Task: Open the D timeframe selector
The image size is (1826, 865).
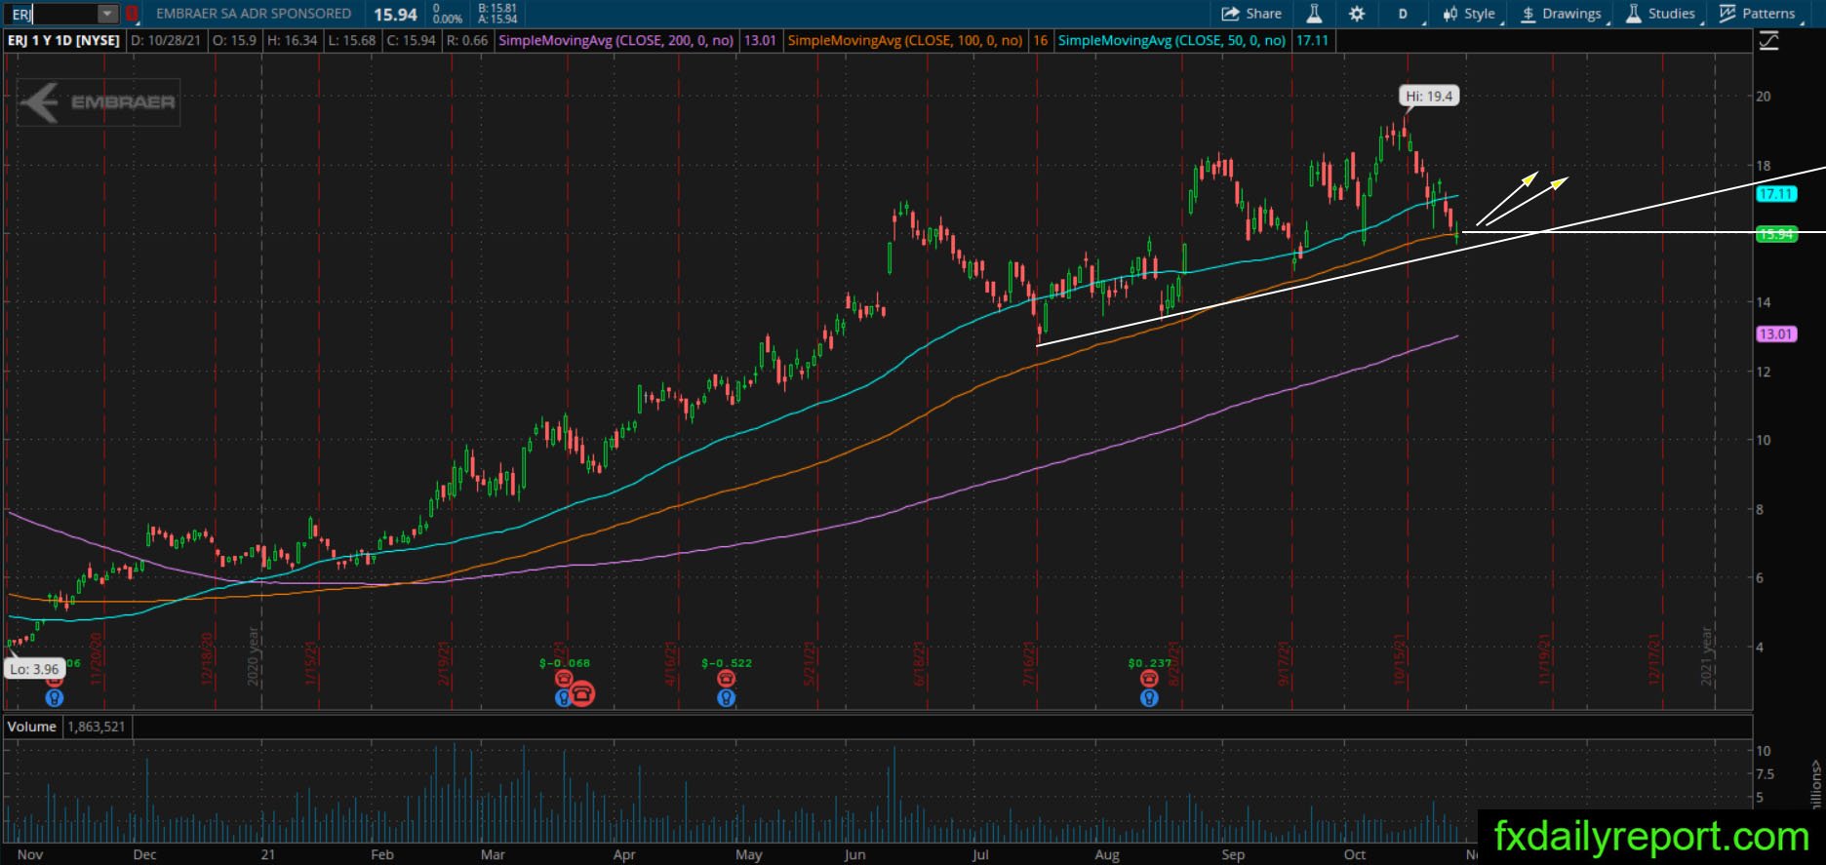Action: click(1403, 14)
